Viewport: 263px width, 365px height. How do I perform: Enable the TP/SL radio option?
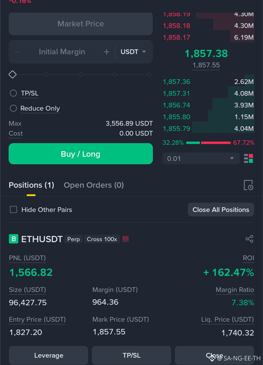click(x=13, y=93)
